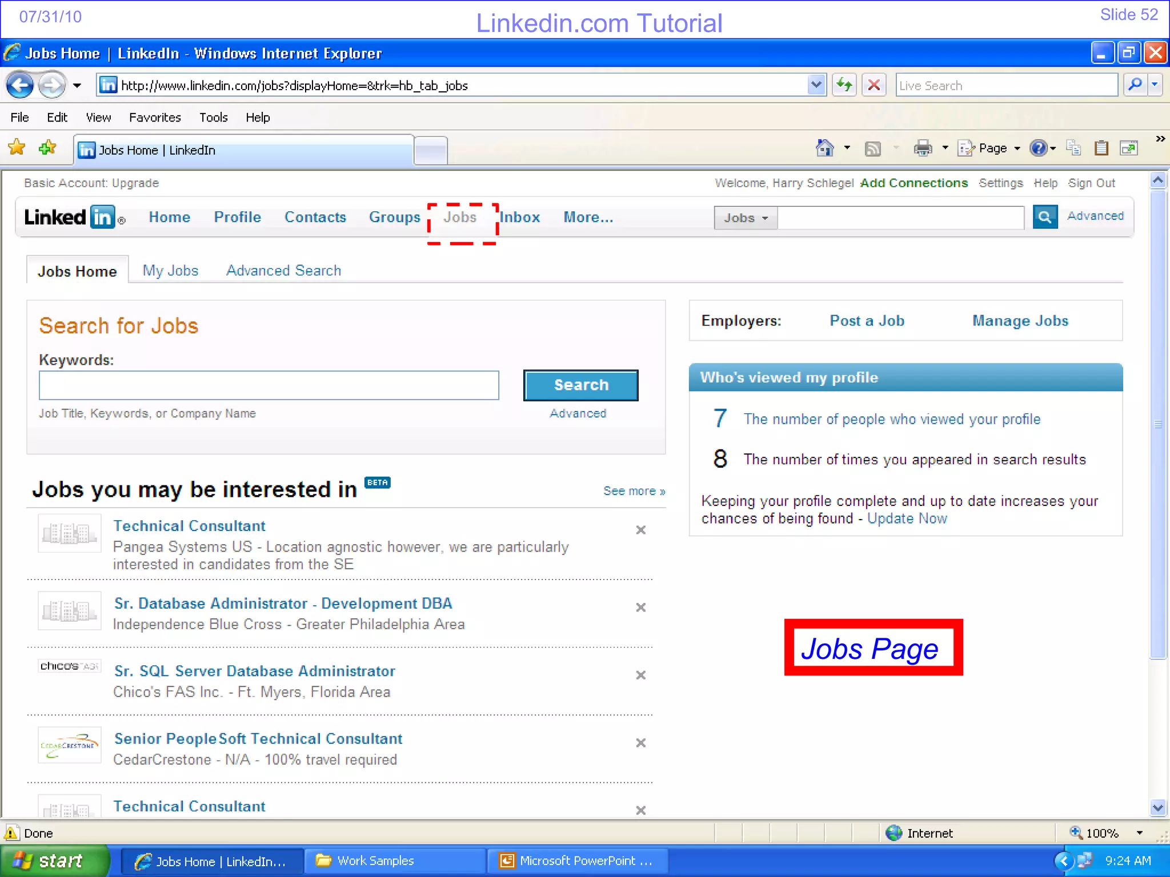Click the RSS feeds icon

(x=872, y=149)
